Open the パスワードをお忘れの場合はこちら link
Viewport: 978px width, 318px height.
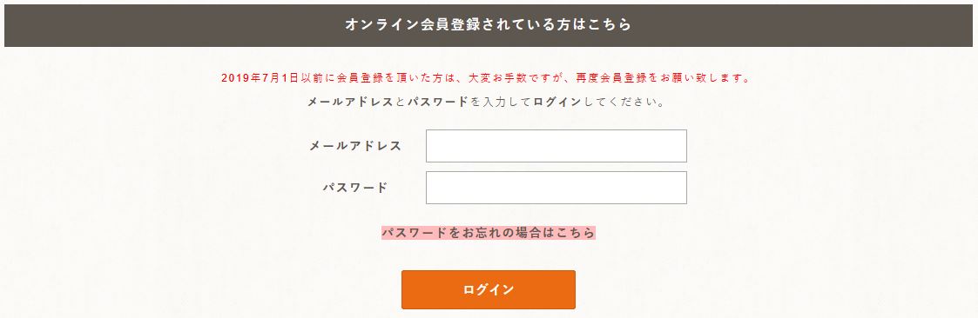[489, 233]
